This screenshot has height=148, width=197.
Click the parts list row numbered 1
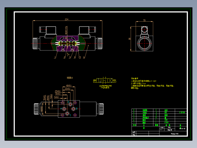159,123
